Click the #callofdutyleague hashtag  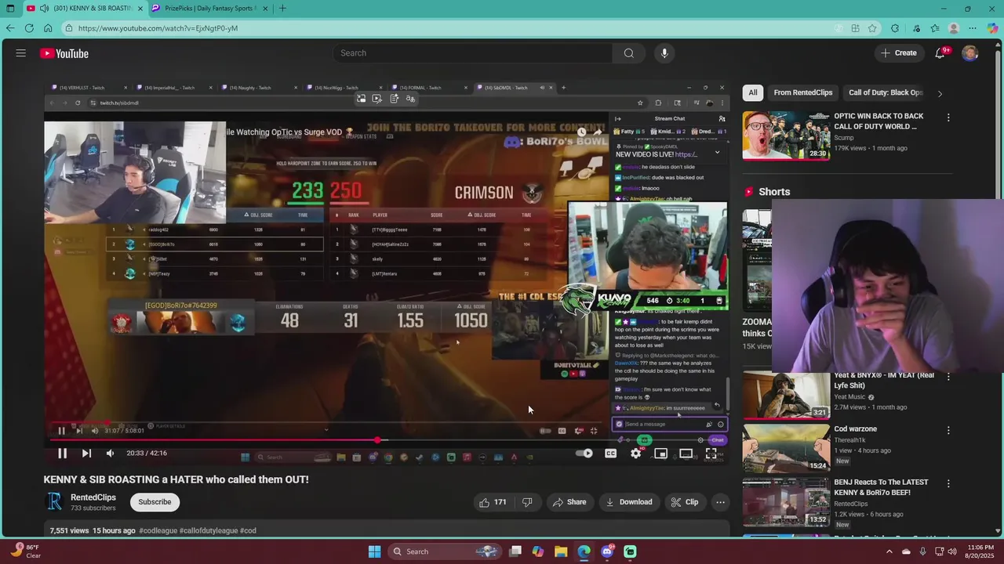coord(209,530)
